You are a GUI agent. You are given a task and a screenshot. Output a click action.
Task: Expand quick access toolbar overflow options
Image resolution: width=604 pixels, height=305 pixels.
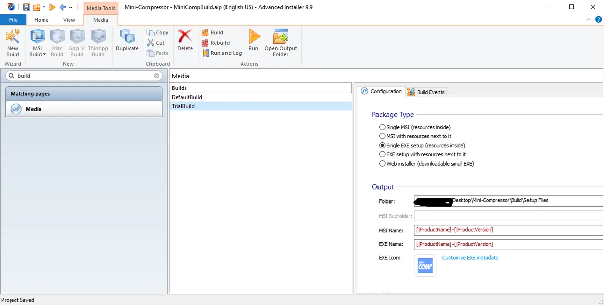click(x=70, y=7)
